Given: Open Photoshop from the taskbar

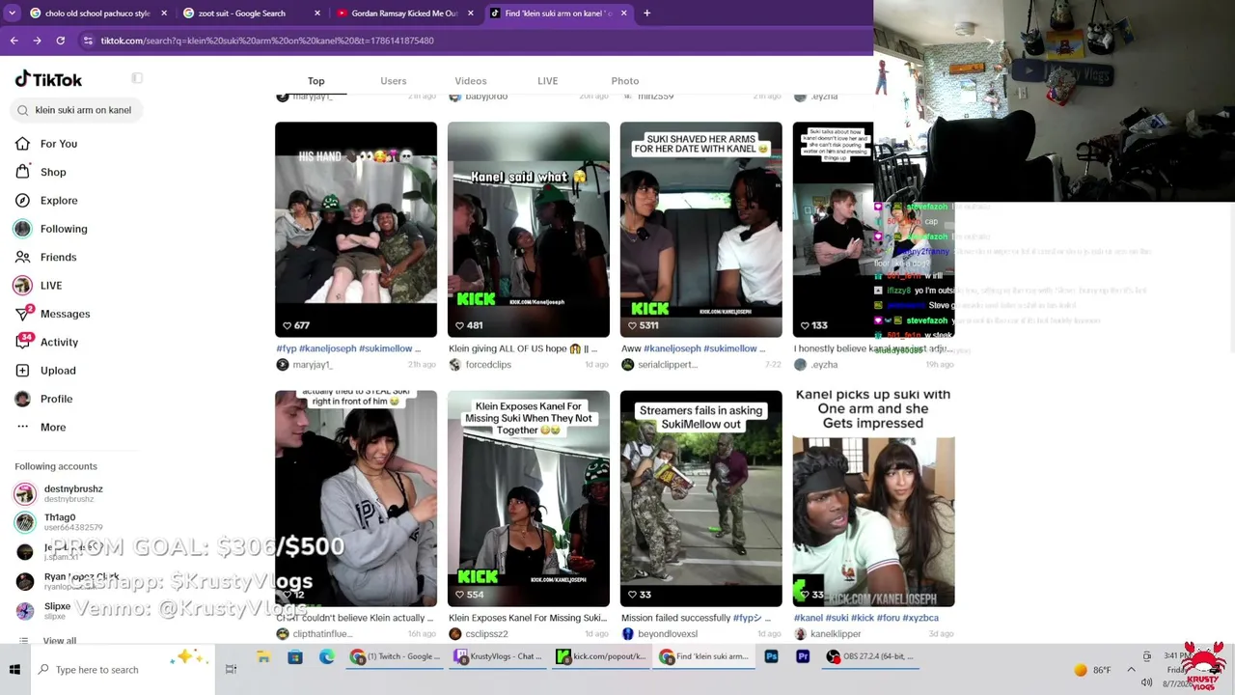Looking at the screenshot, I should click(771, 657).
